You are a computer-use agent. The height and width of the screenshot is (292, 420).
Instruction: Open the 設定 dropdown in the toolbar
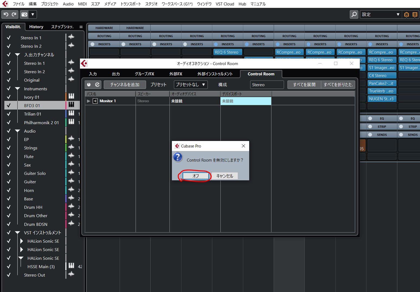(x=381, y=14)
